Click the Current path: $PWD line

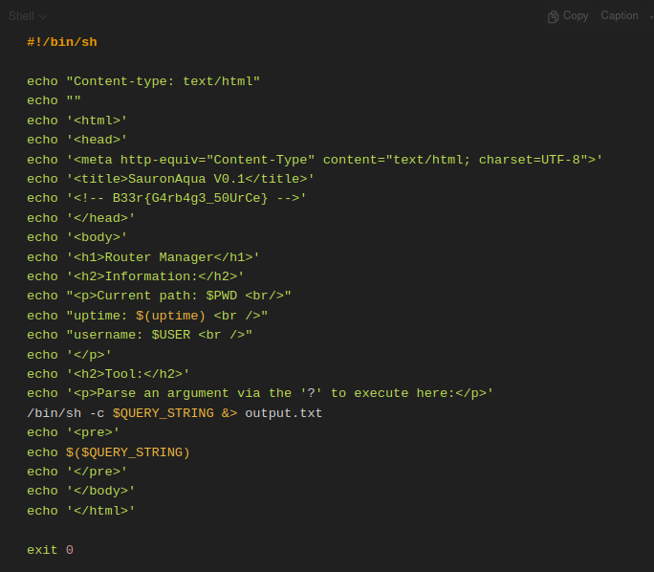159,296
